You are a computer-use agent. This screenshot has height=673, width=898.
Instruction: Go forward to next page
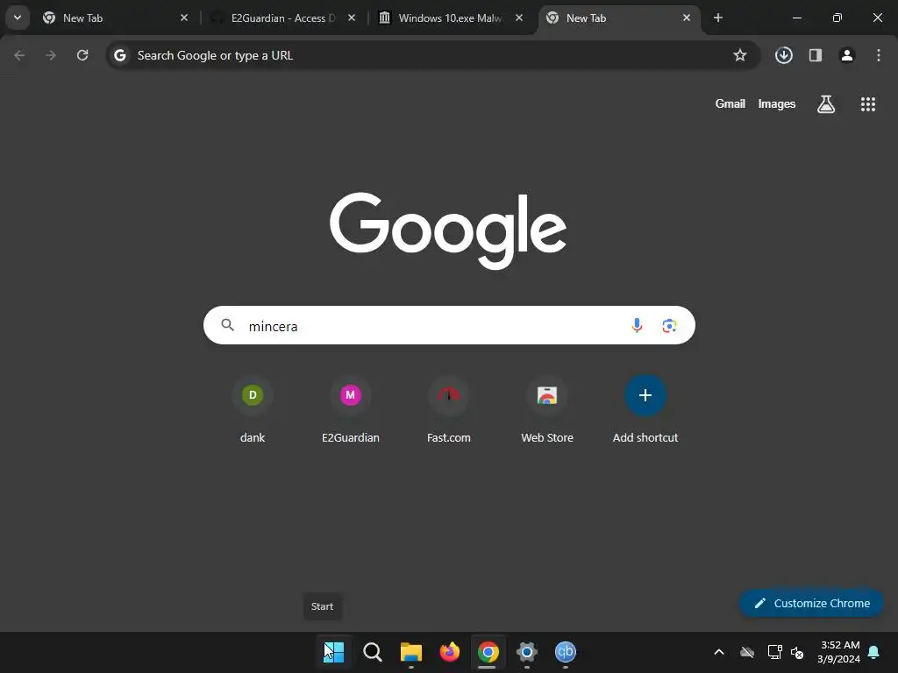pyautogui.click(x=51, y=55)
